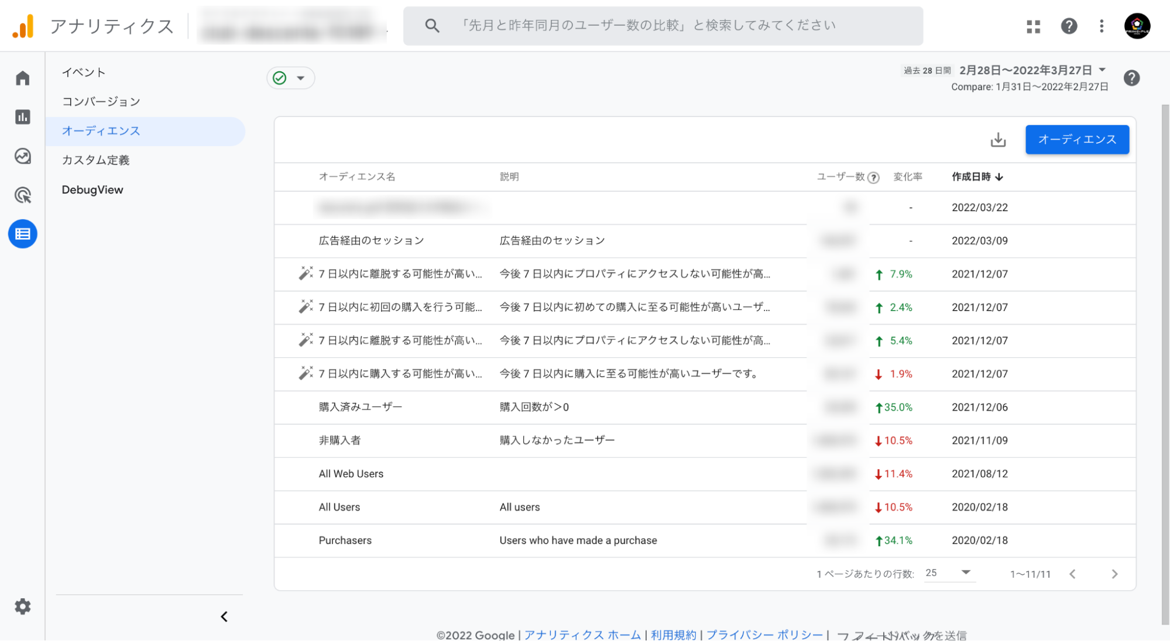Click the 説明 column header
This screenshot has width=1170, height=641.
(x=509, y=177)
